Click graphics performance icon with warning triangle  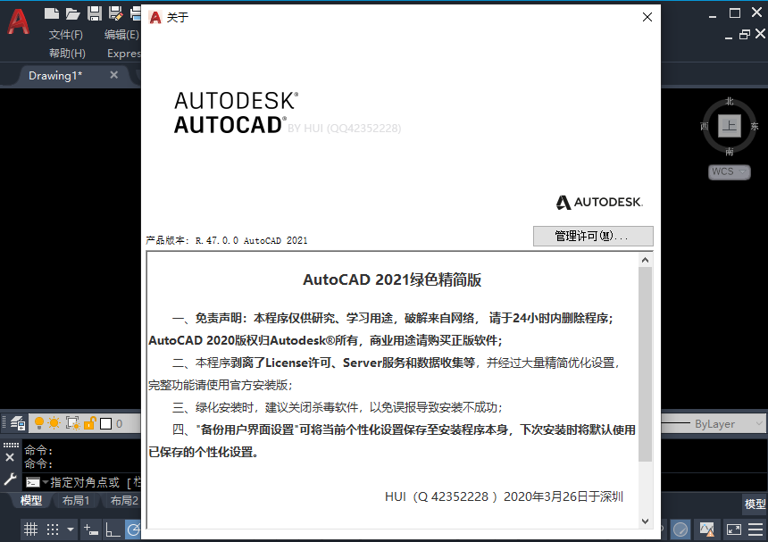(x=706, y=529)
